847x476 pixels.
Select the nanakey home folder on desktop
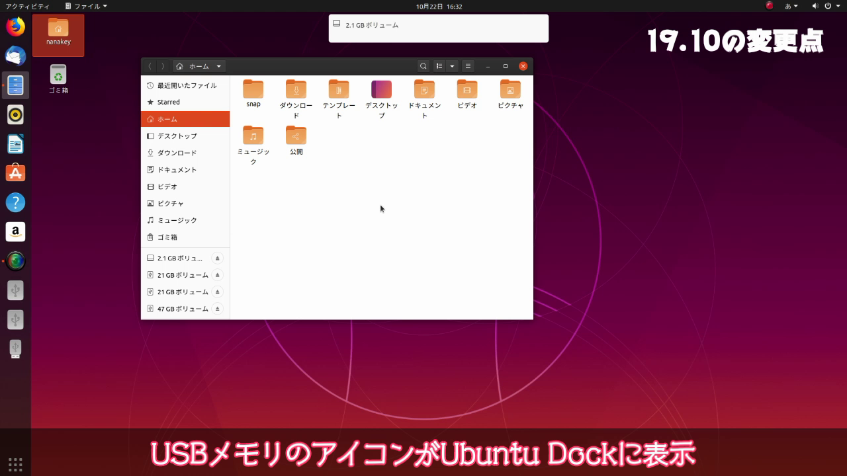pyautogui.click(x=58, y=34)
